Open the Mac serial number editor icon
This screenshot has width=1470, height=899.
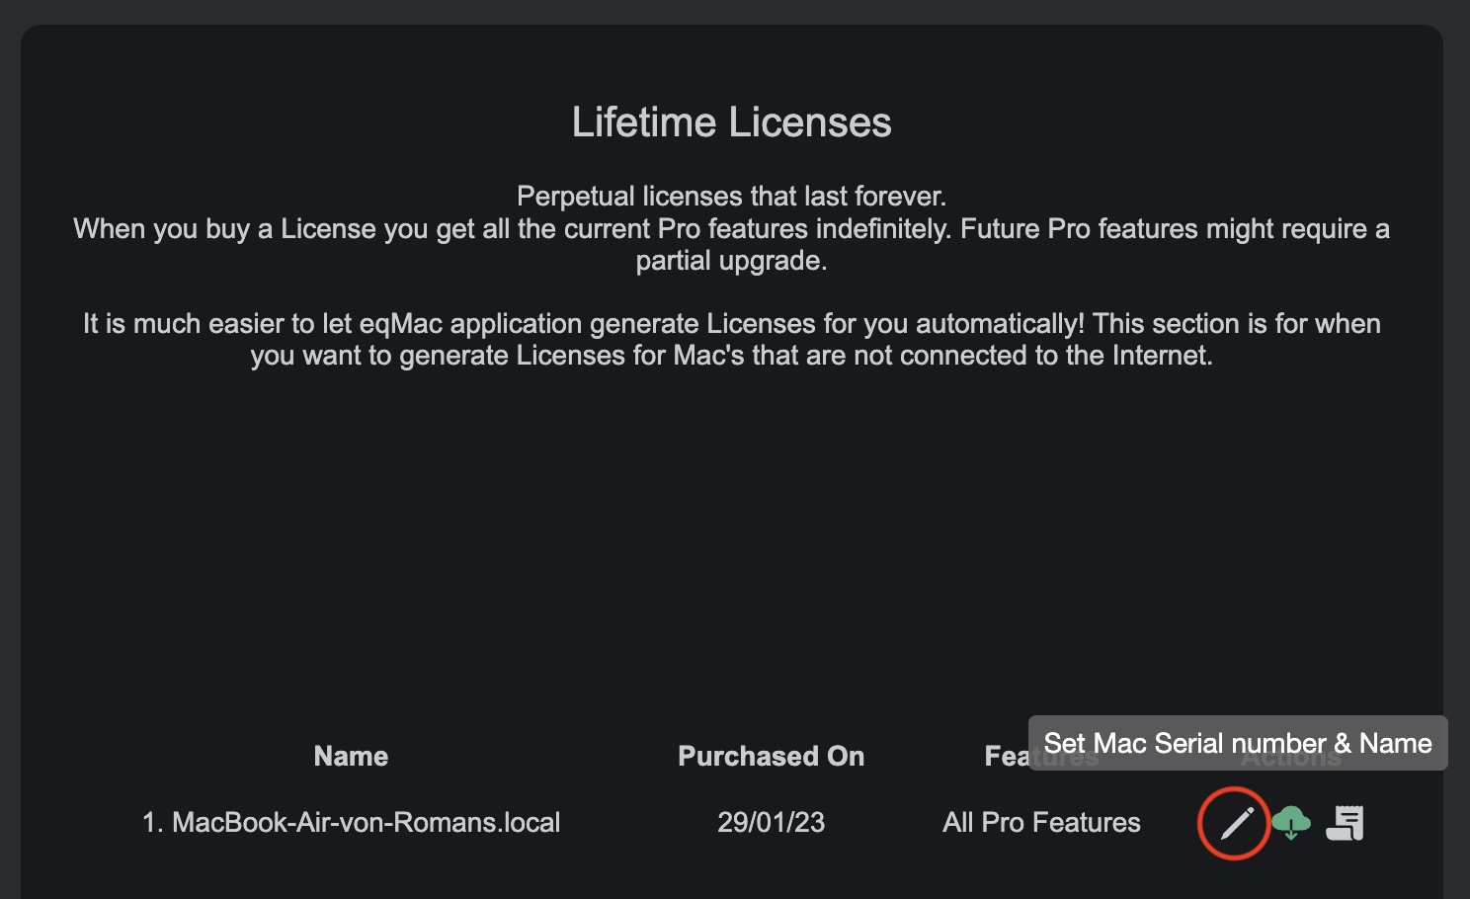pos(1233,822)
